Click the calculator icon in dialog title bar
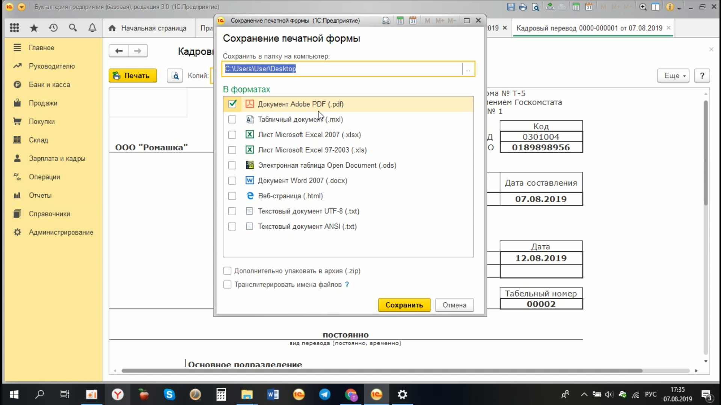Screen dimensions: 721x405 coord(400,21)
